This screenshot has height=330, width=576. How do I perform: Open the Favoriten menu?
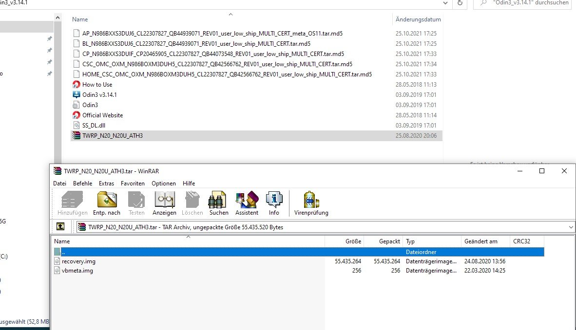(133, 183)
